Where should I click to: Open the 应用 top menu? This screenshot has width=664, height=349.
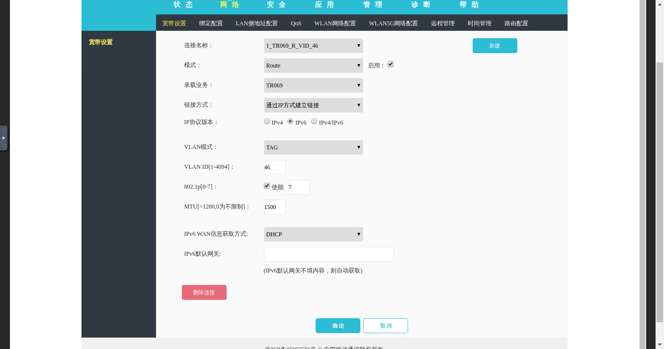[x=325, y=5]
